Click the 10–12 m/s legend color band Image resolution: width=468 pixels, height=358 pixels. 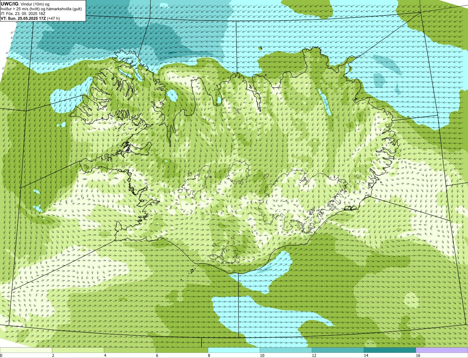coord(286,350)
